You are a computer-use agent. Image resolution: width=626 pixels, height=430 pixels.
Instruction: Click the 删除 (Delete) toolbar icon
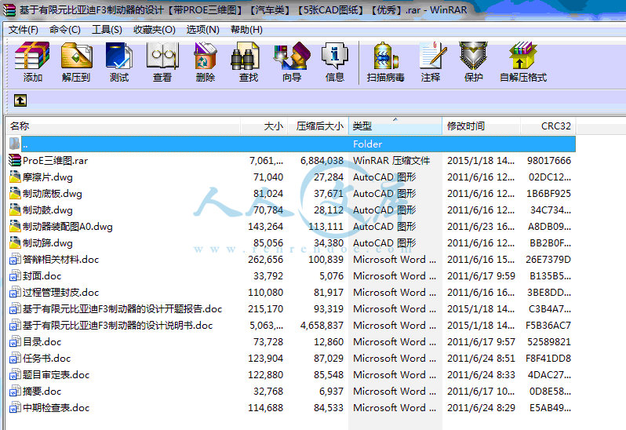(206, 56)
